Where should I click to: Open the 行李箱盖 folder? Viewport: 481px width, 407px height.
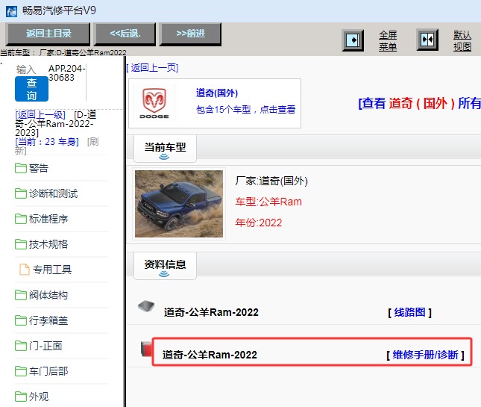[x=48, y=320]
